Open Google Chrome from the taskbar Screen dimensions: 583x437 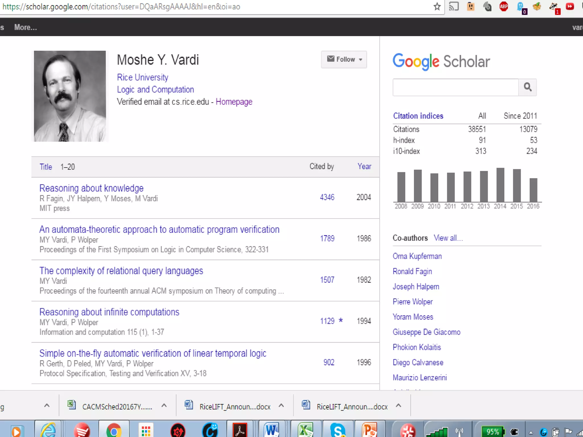[114, 431]
